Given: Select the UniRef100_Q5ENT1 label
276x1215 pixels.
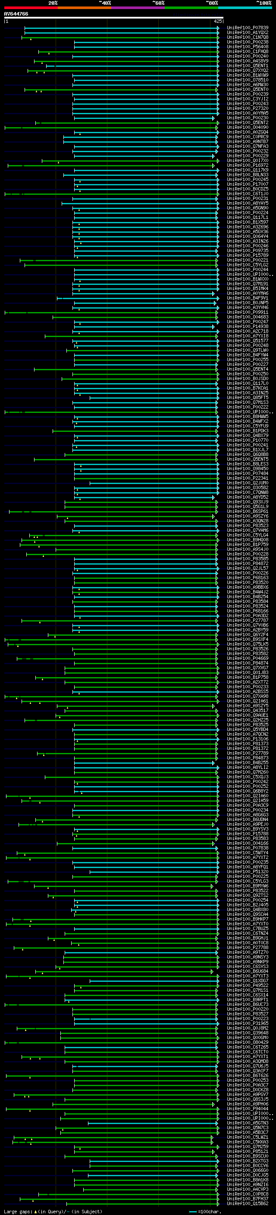Looking at the screenshot, I should click(248, 66).
